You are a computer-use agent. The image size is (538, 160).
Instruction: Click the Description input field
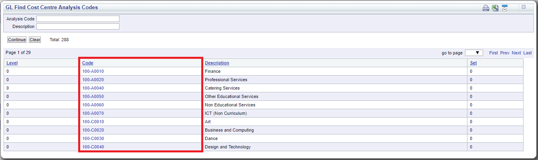point(78,26)
